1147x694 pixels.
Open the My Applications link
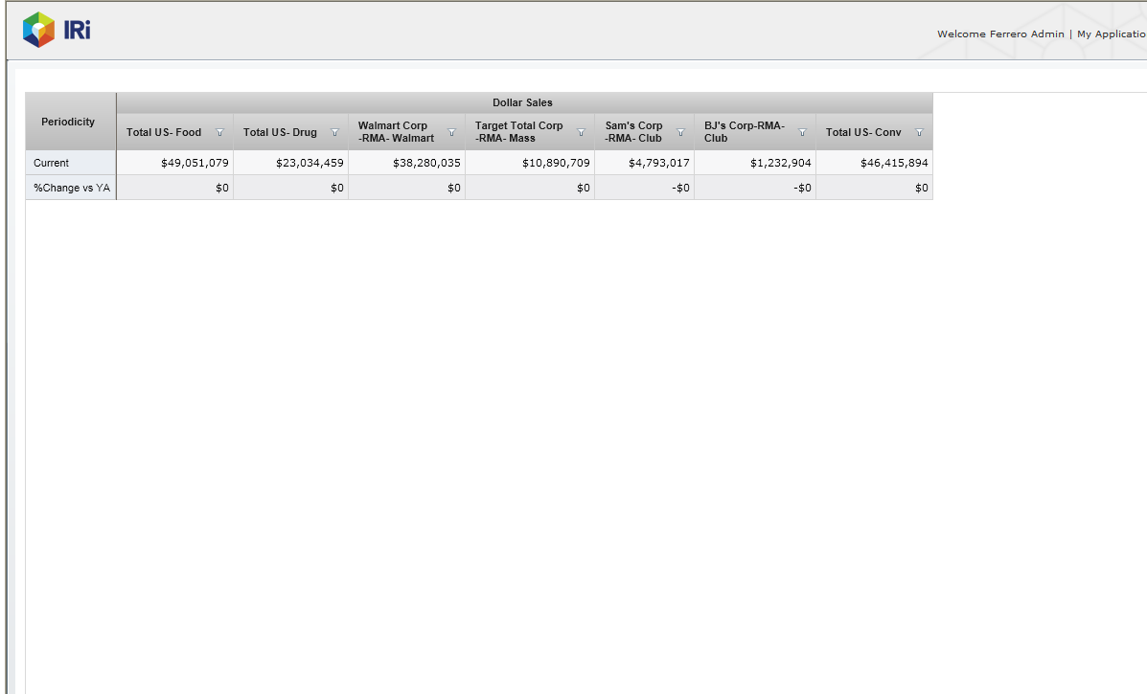click(x=1111, y=34)
